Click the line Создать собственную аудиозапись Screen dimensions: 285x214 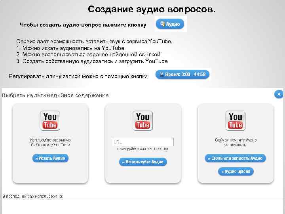[92, 61]
